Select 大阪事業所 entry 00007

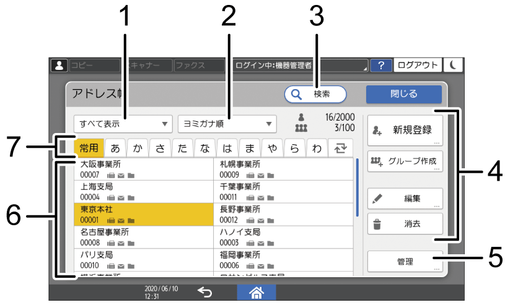144,170
